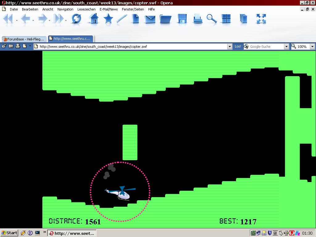
Task: Enter fullscreen with the four-arrows icon
Action: coord(261,19)
